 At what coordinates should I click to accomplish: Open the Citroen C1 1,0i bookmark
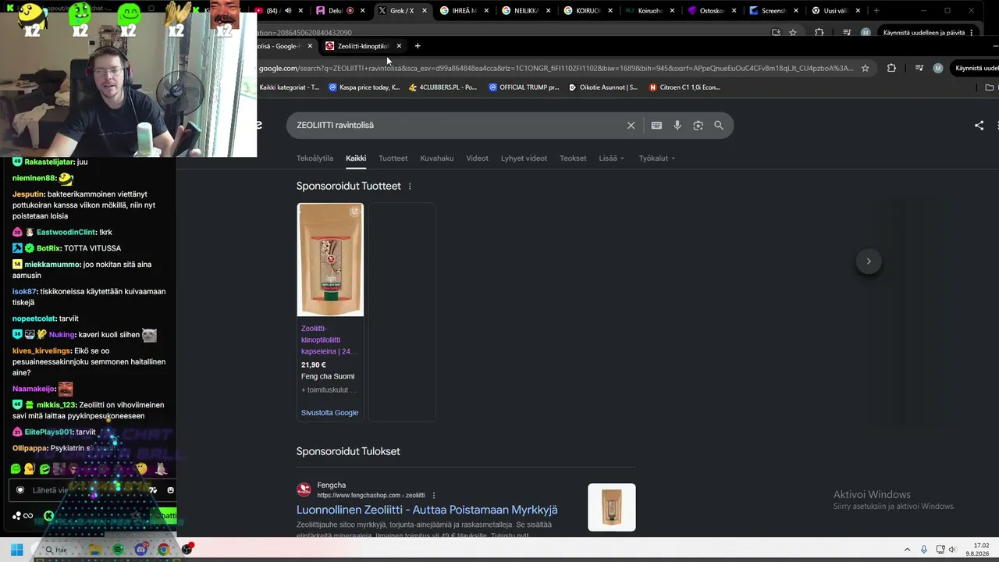[684, 87]
